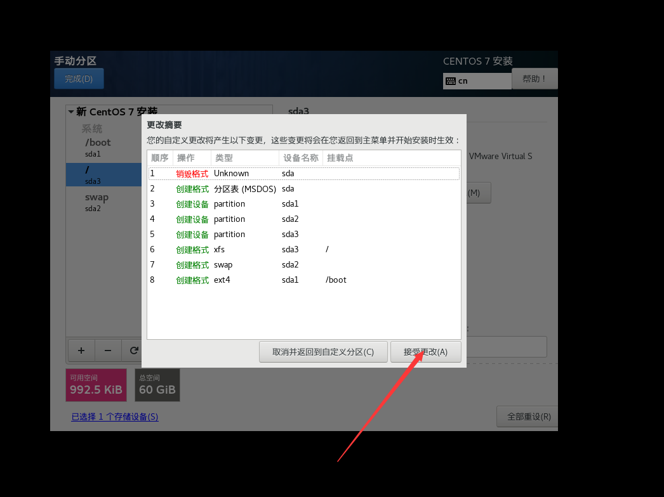Open the 帮助! help panel
The width and height of the screenshot is (664, 497).
click(535, 78)
